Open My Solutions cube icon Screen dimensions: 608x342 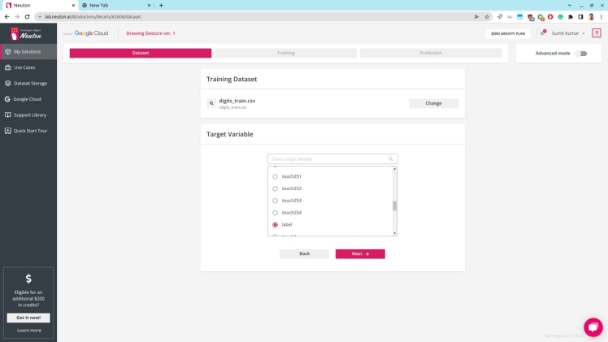coord(8,51)
